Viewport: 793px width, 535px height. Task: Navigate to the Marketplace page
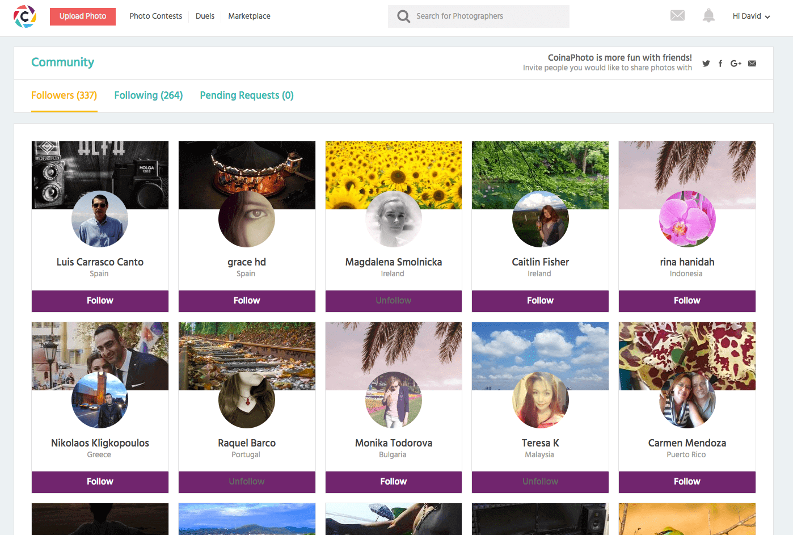click(249, 16)
